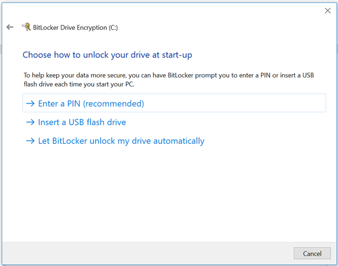The image size is (338, 266).
Task: Click the flash drive each time text line
Action: 79,84
